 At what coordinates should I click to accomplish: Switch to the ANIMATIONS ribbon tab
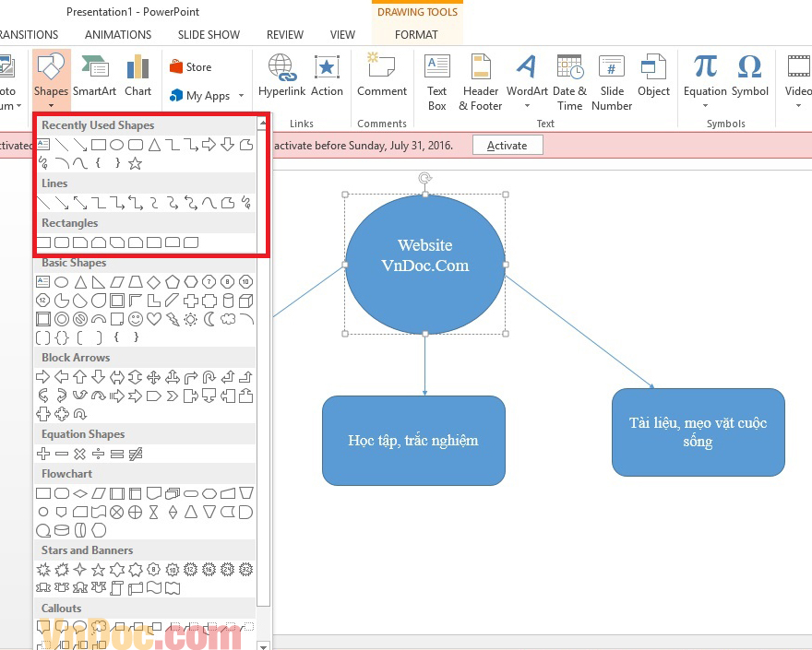pyautogui.click(x=117, y=34)
